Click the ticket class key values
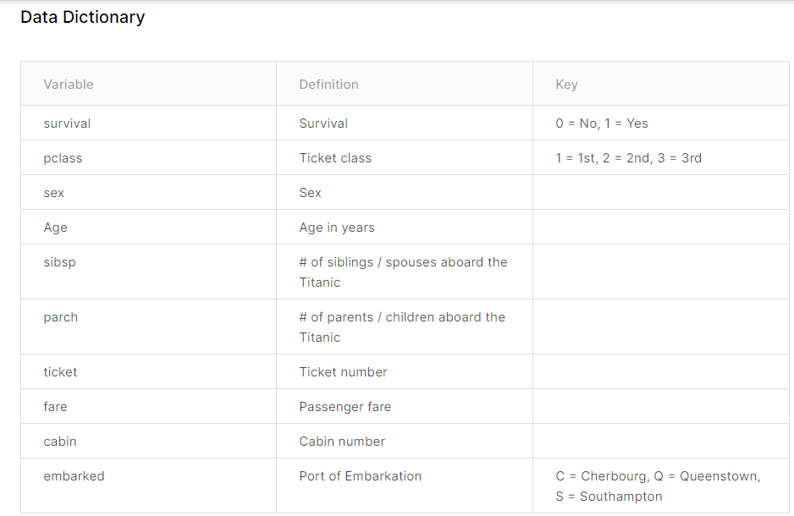The height and width of the screenshot is (516, 794). click(628, 158)
